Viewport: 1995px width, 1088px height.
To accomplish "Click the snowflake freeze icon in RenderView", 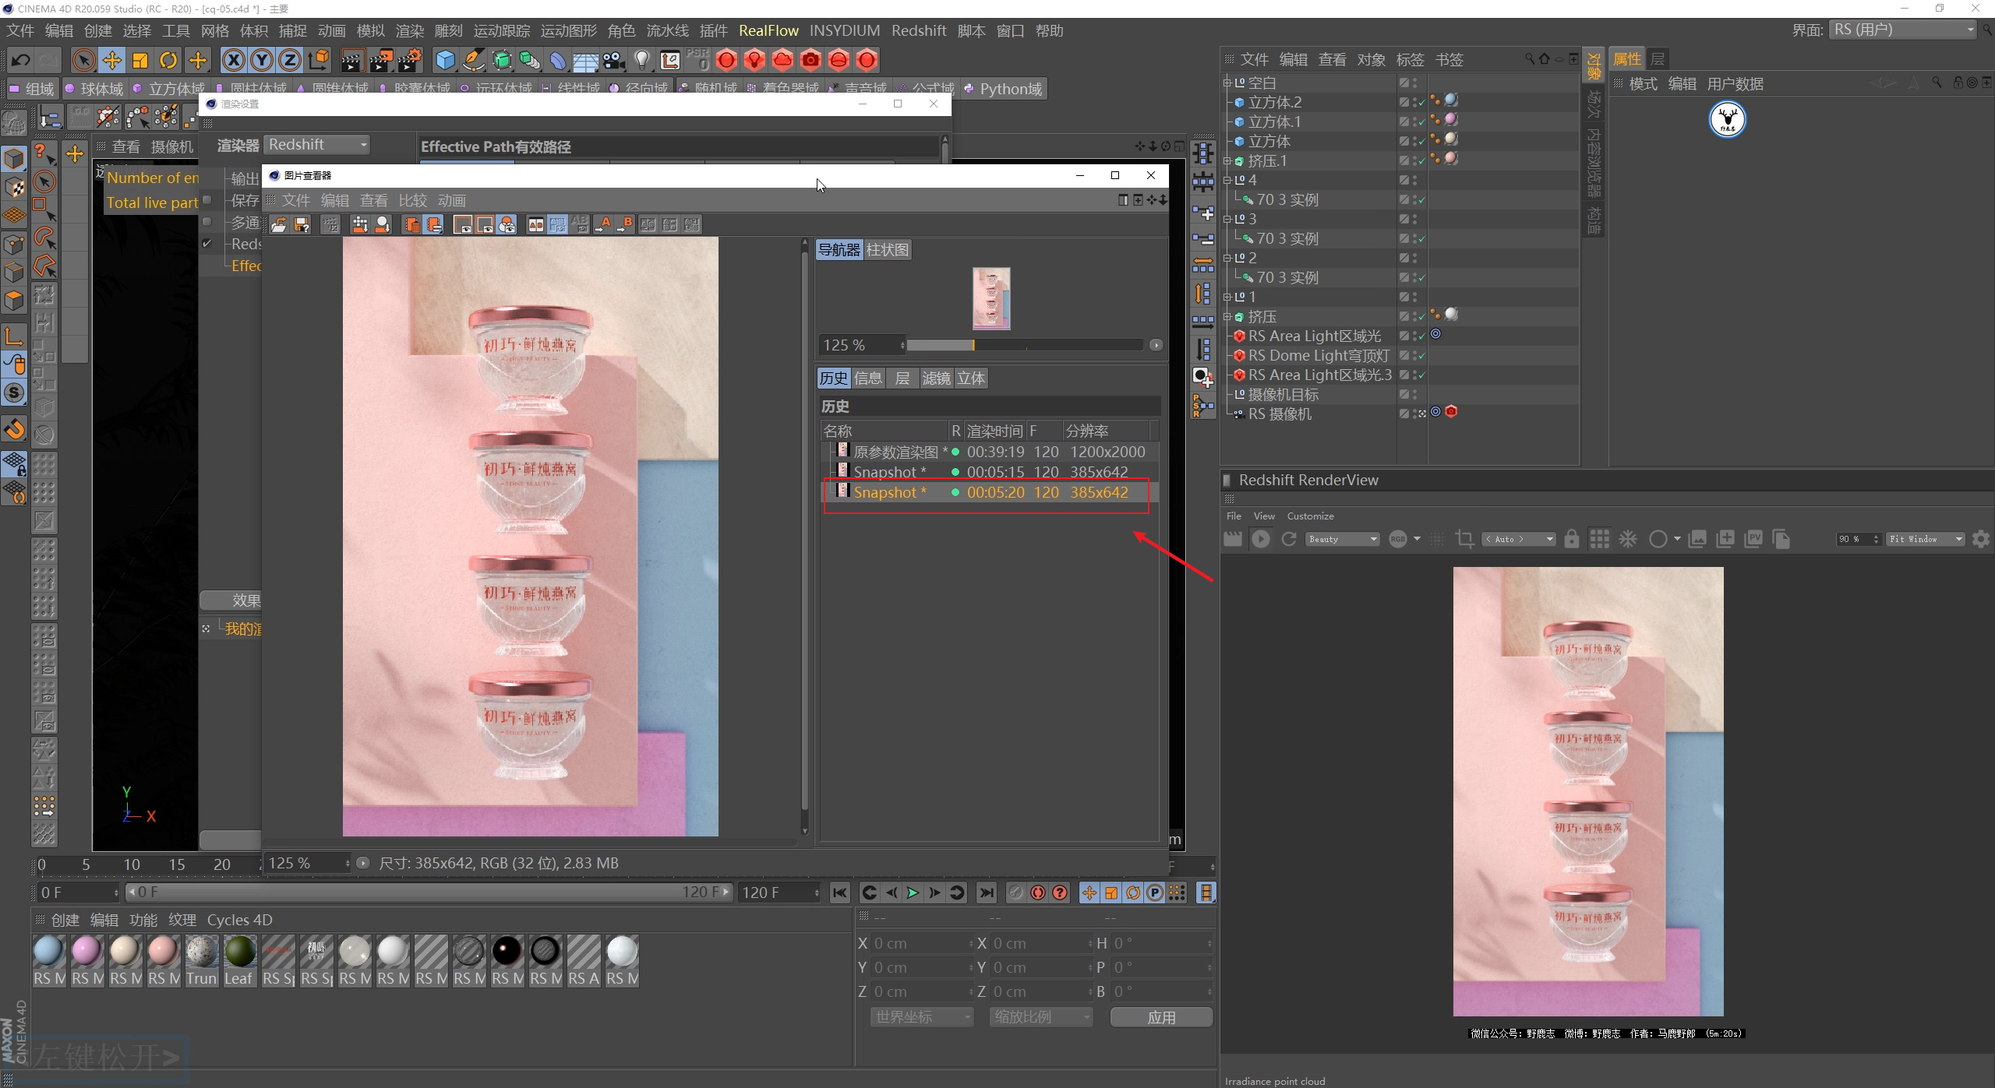I will coord(1628,539).
